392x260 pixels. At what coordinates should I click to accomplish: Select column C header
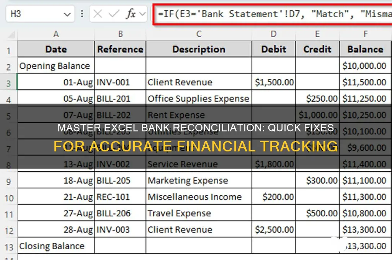click(199, 34)
